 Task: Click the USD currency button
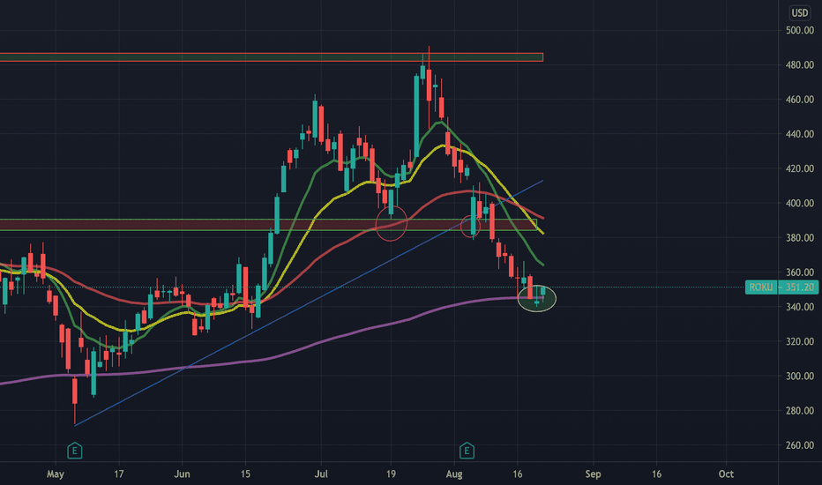(799, 12)
